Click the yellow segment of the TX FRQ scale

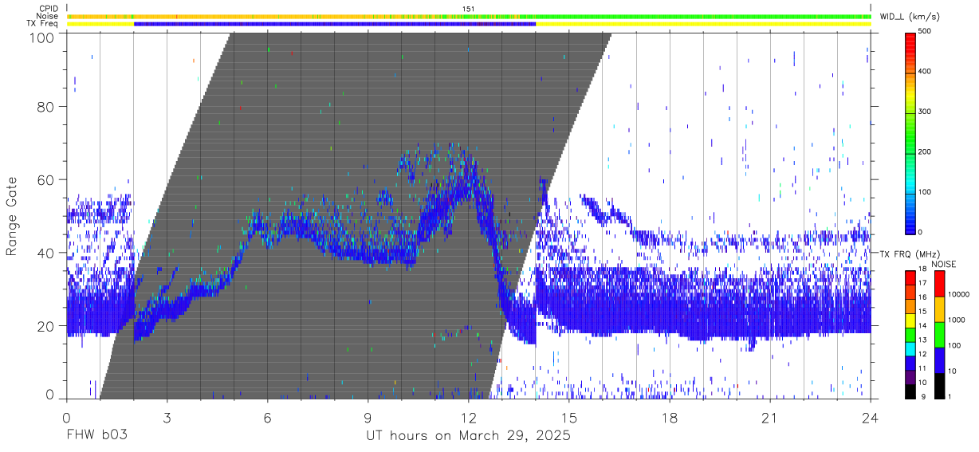(910, 320)
